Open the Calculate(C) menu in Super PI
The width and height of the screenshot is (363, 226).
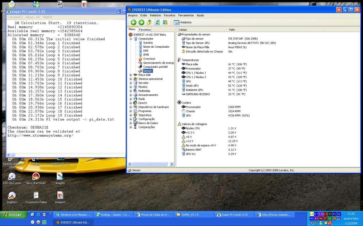click(x=15, y=17)
